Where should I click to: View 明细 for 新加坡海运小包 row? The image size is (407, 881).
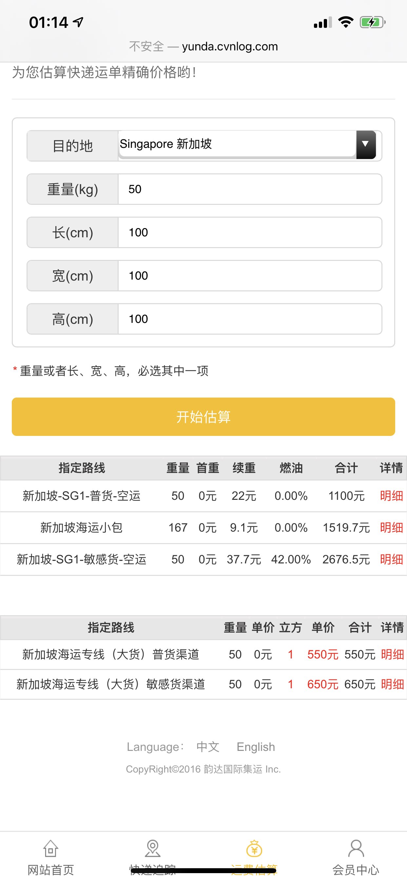(391, 528)
